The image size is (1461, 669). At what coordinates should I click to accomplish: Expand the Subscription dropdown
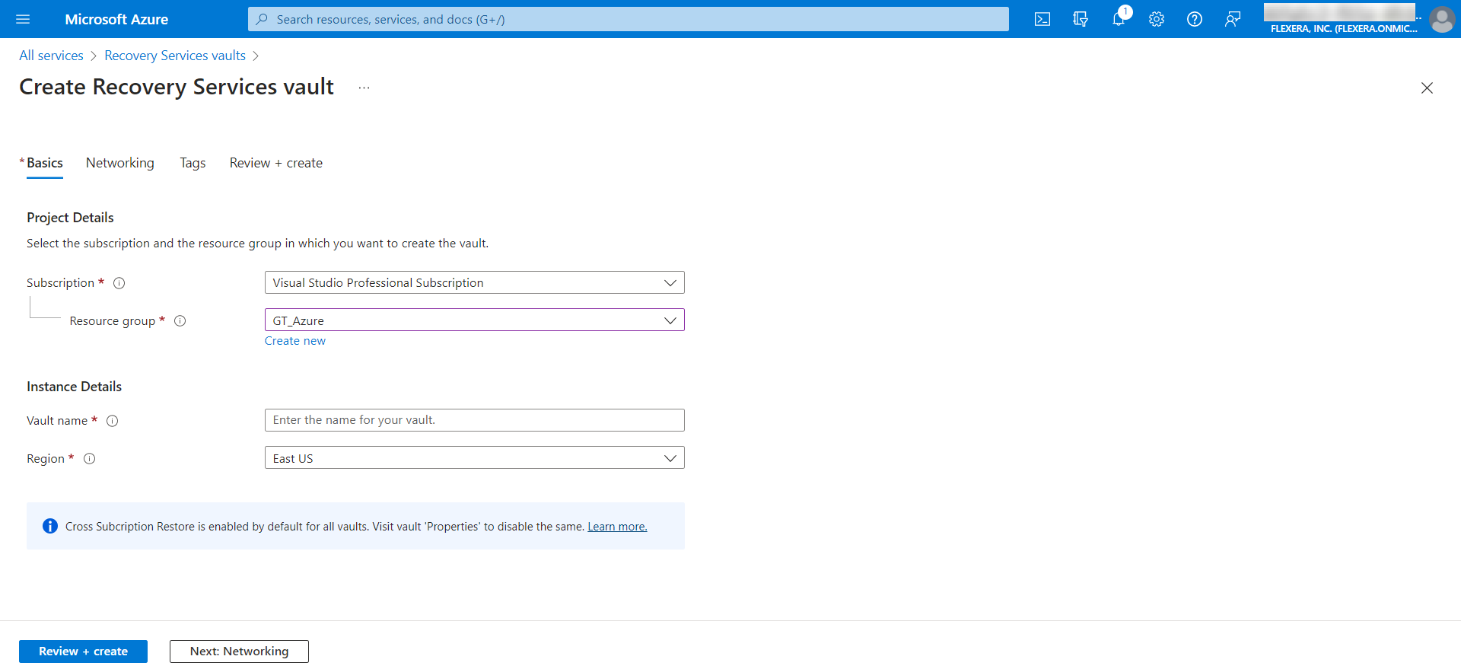click(x=474, y=282)
